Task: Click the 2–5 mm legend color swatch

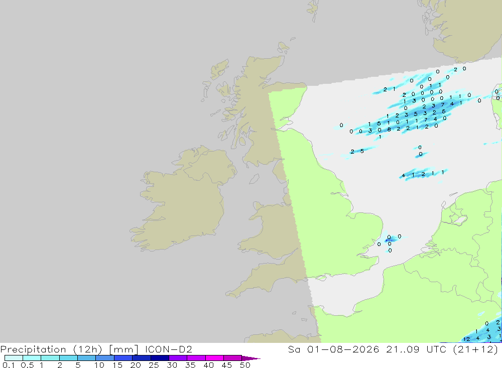Action: [68, 358]
